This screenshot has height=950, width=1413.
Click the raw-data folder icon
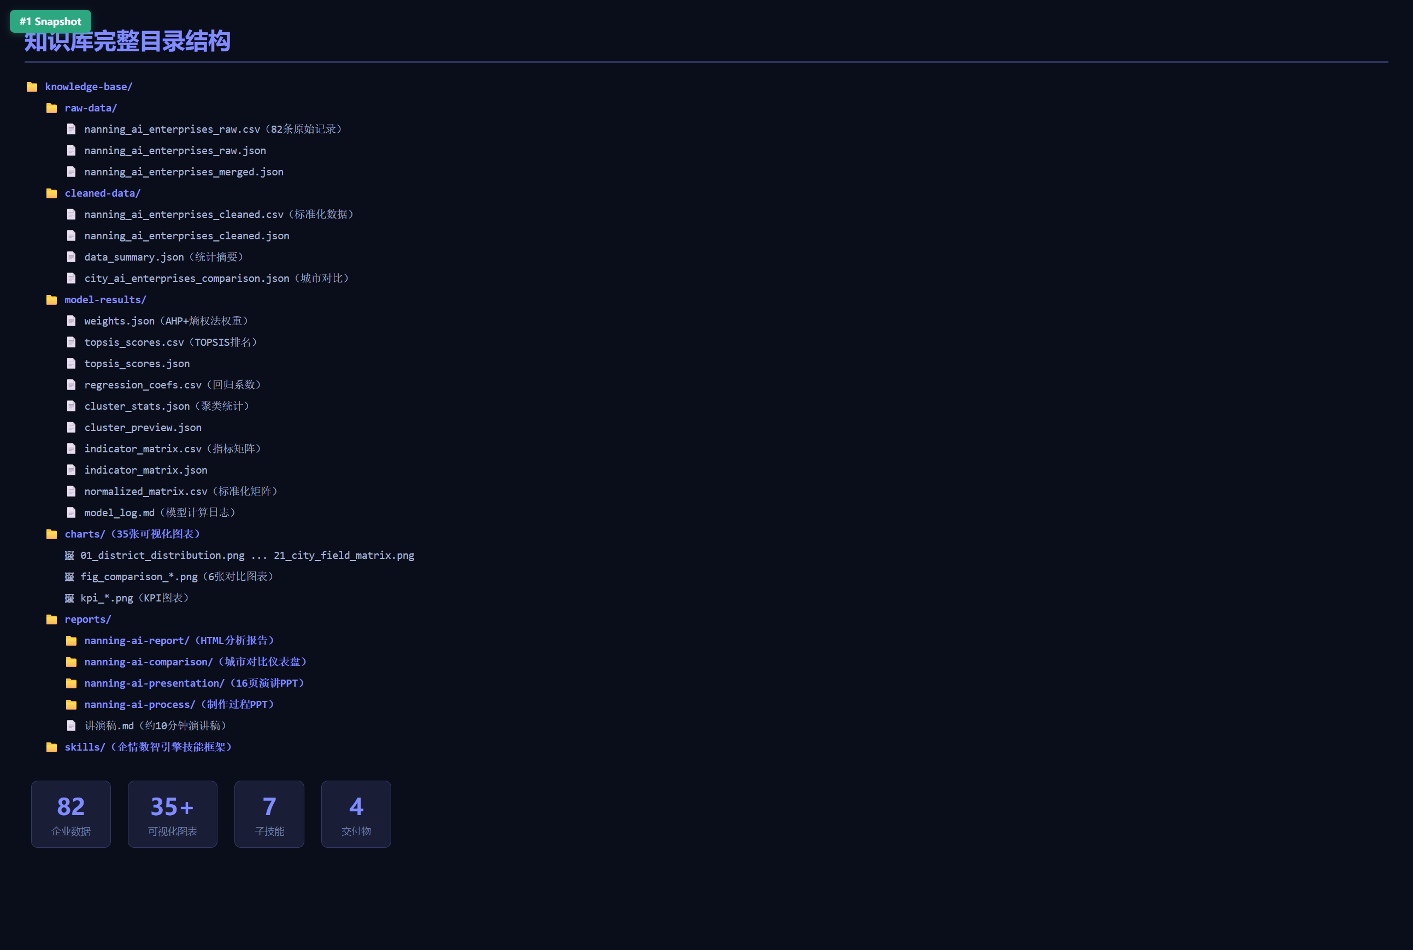(51, 108)
